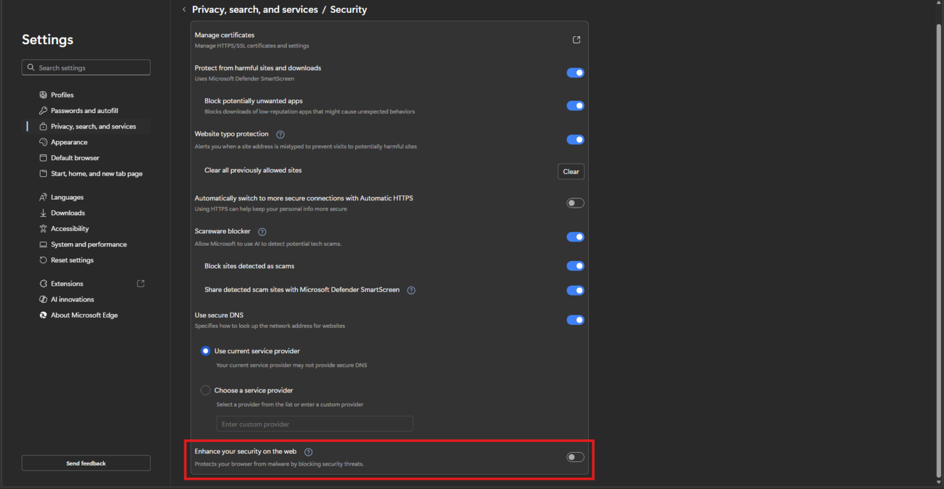Click Scareware blocker help icon
Image resolution: width=944 pixels, height=489 pixels.
[262, 232]
